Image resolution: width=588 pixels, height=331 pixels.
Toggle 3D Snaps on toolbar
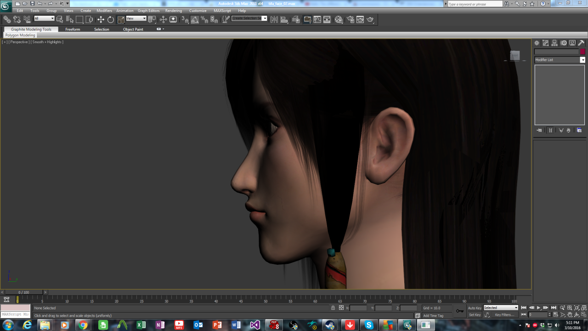[x=185, y=19]
